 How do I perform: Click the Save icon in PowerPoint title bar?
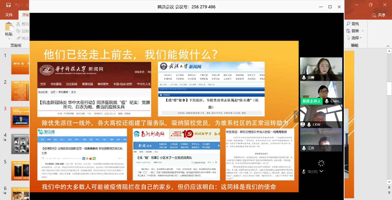(8, 5)
